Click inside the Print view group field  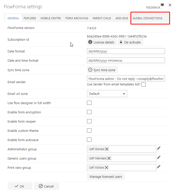coord(121,168)
